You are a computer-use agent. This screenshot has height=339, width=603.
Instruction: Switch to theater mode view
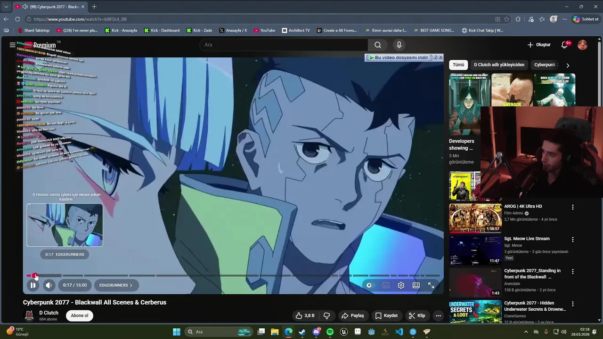416,285
